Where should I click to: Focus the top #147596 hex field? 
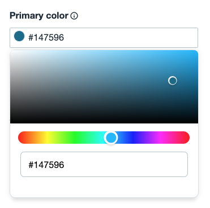[x=104, y=38]
